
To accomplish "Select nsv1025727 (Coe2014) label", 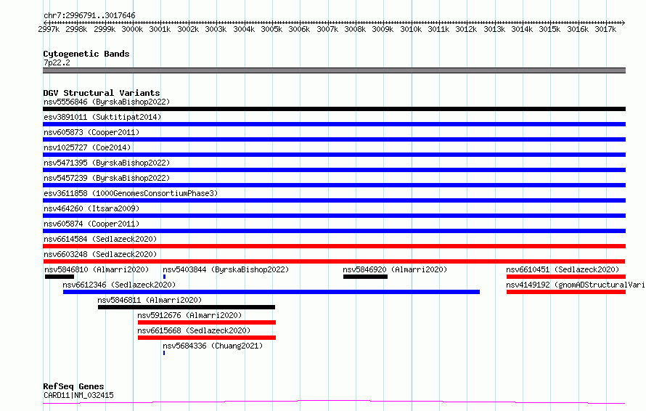I will [87, 147].
